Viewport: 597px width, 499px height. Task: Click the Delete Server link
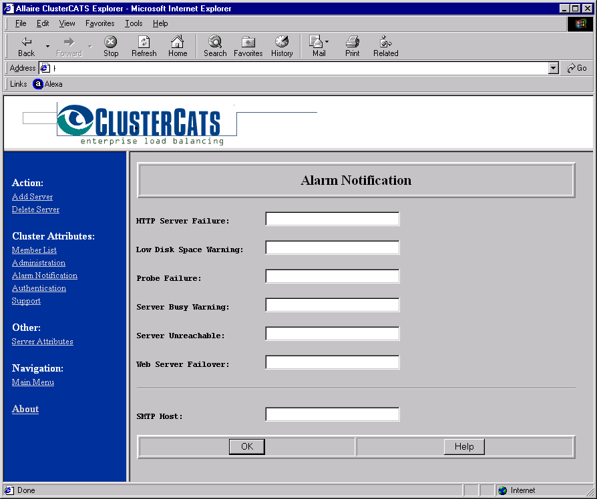35,209
